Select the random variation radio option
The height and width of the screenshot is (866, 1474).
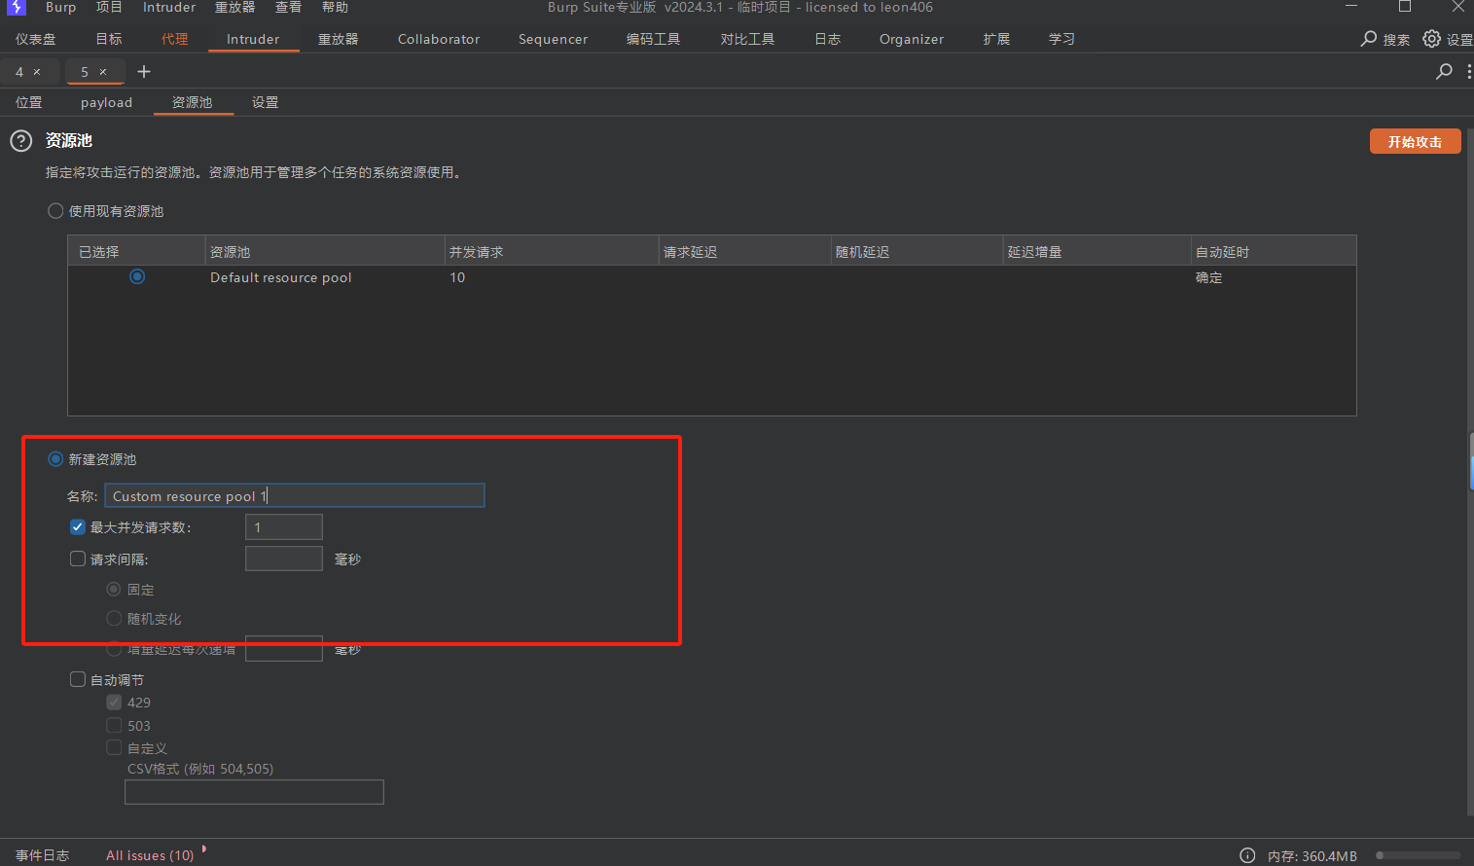click(x=114, y=619)
